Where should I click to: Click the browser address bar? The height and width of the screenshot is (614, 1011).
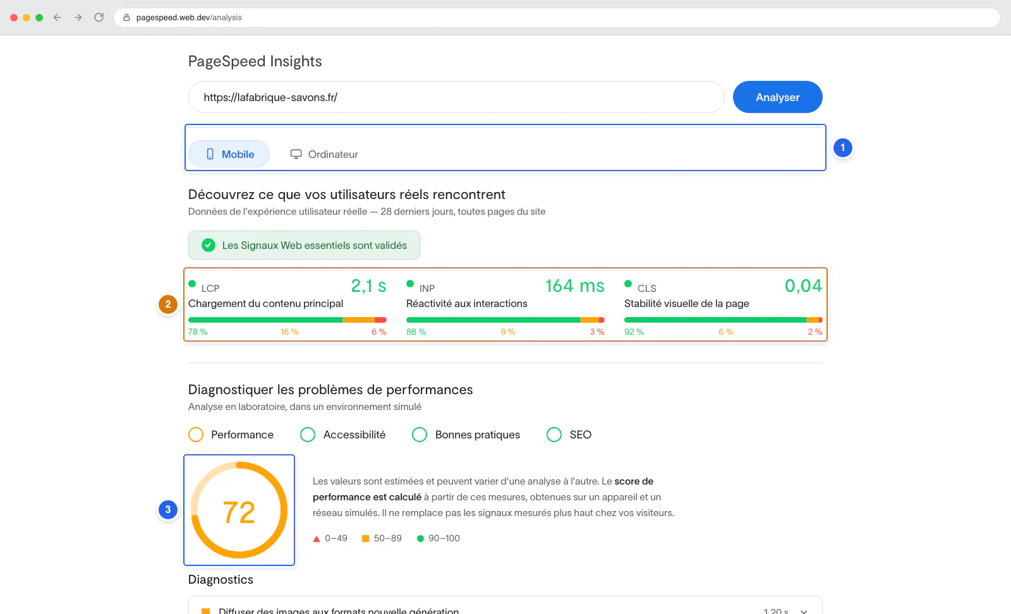557,18
